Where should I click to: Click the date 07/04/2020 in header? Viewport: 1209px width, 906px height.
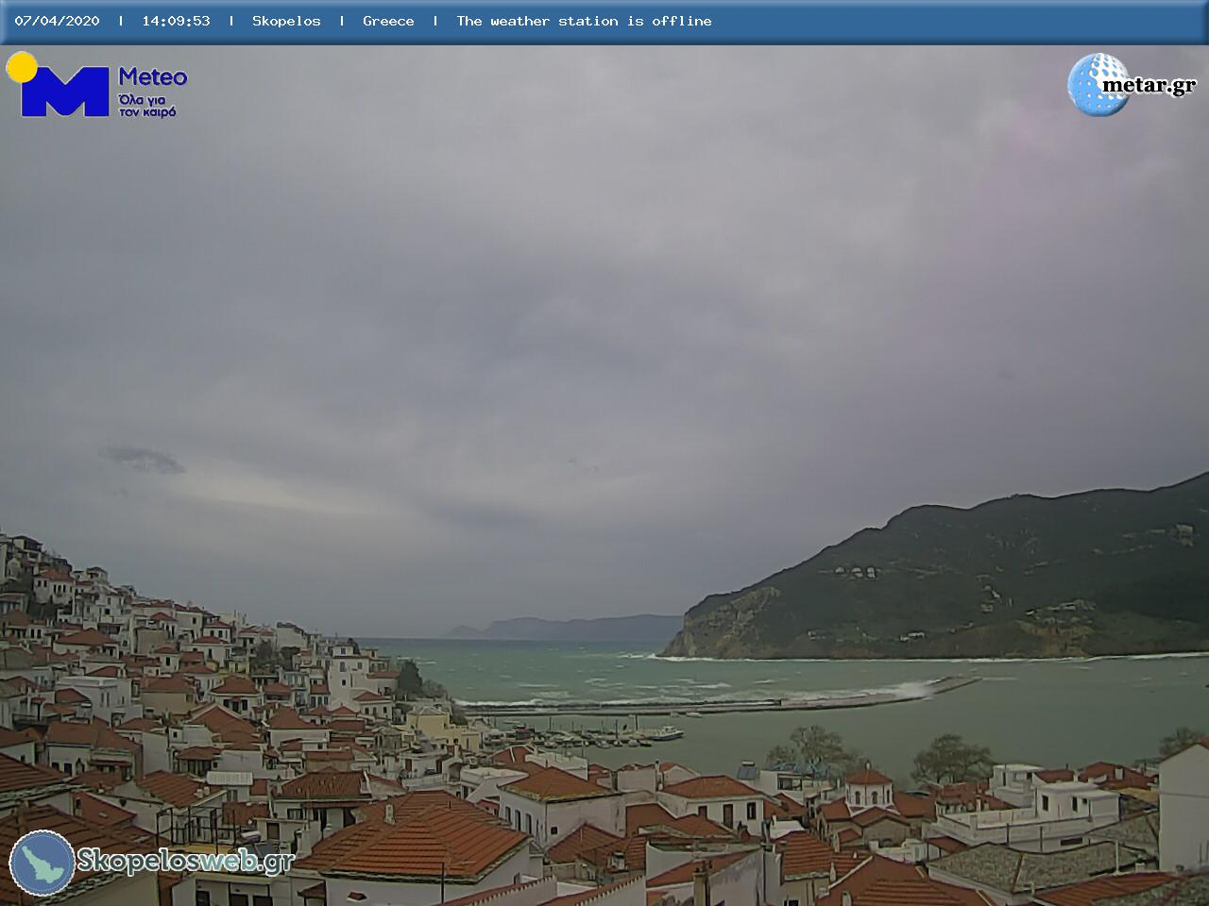point(57,21)
